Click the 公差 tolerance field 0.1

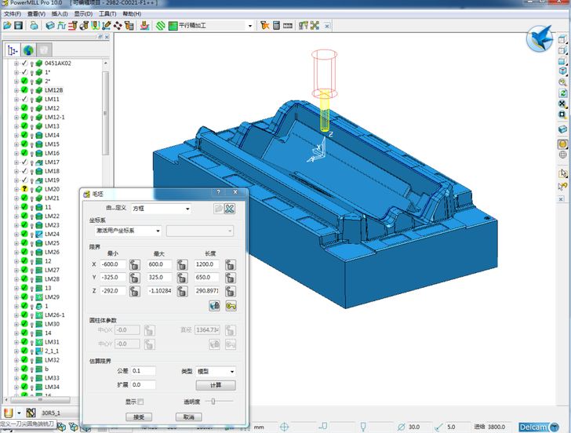pos(143,371)
